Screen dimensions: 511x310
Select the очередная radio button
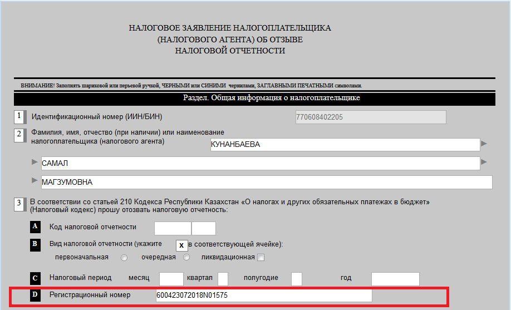186,257
